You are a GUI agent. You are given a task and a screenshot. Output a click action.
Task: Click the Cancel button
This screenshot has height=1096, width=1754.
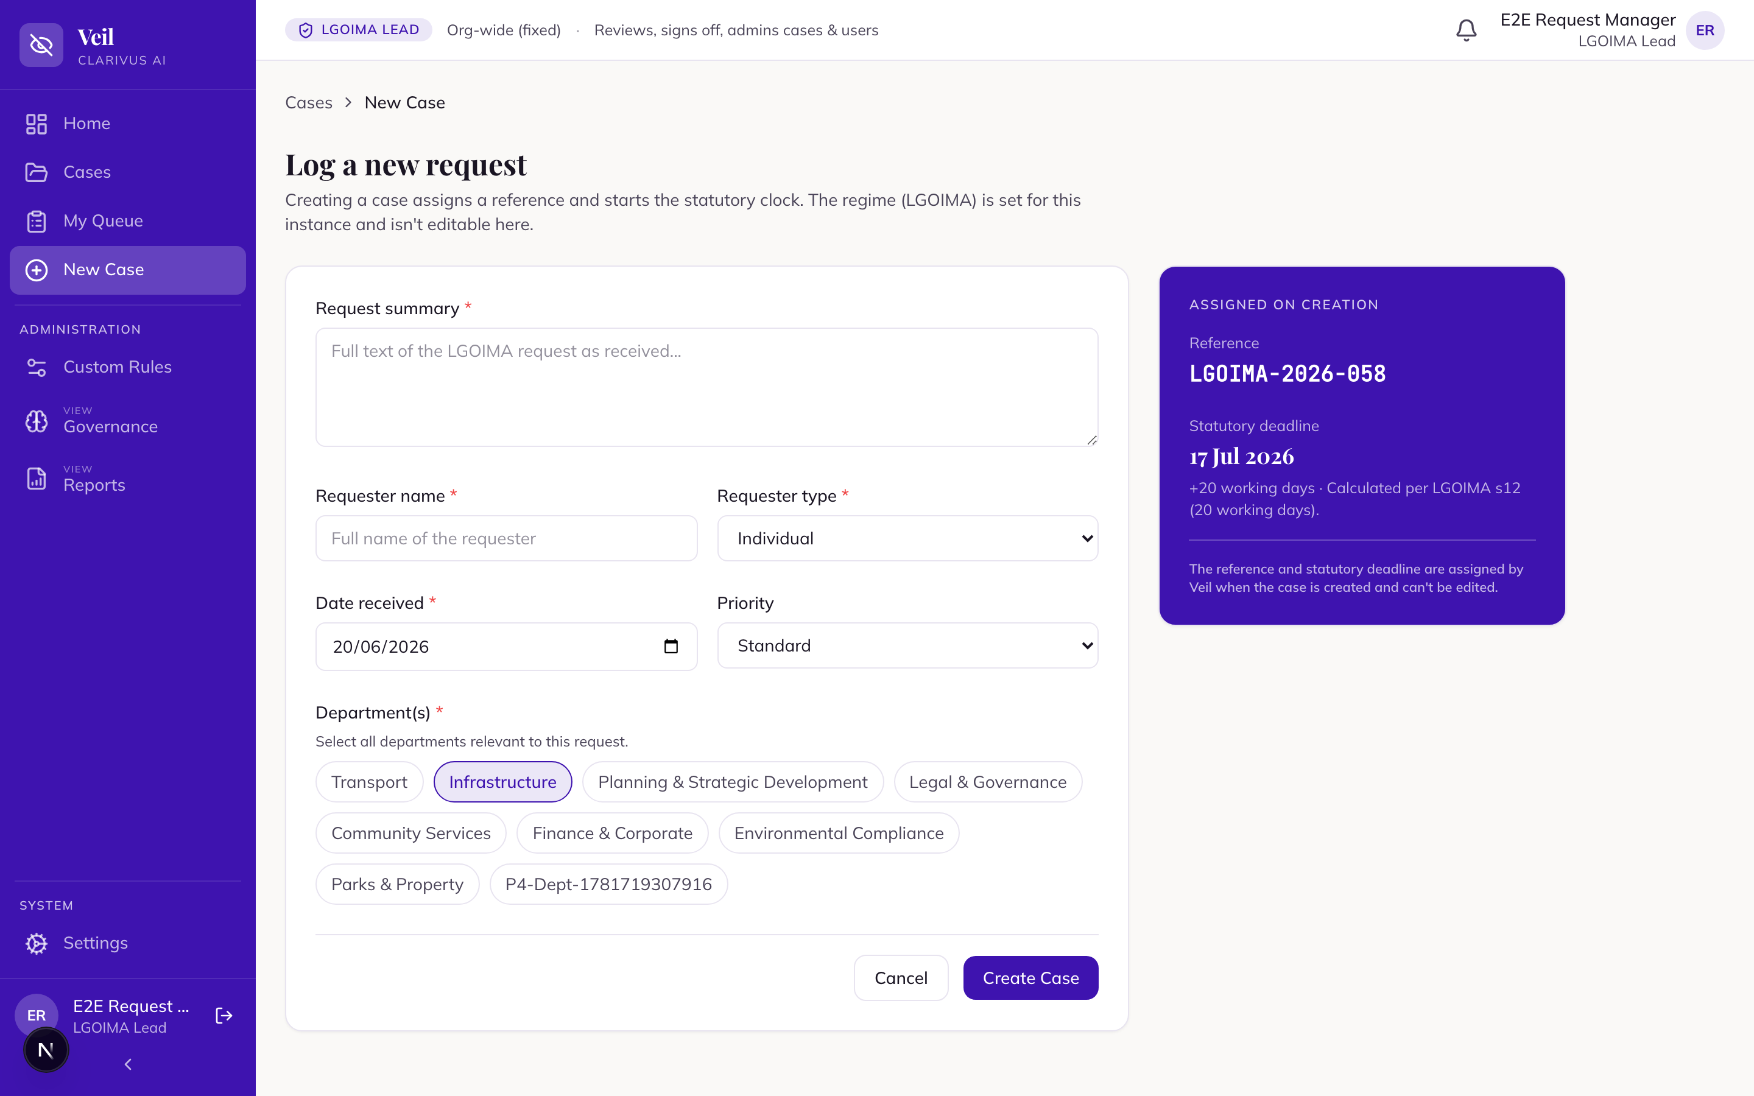(x=901, y=978)
